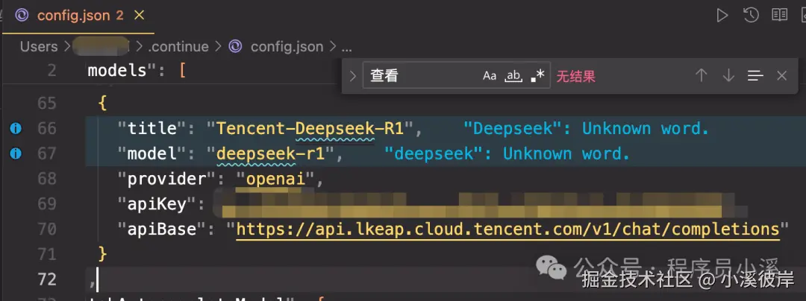This screenshot has height=301, width=806.
Task: Click the "apiKey" property name
Action: 157,203
